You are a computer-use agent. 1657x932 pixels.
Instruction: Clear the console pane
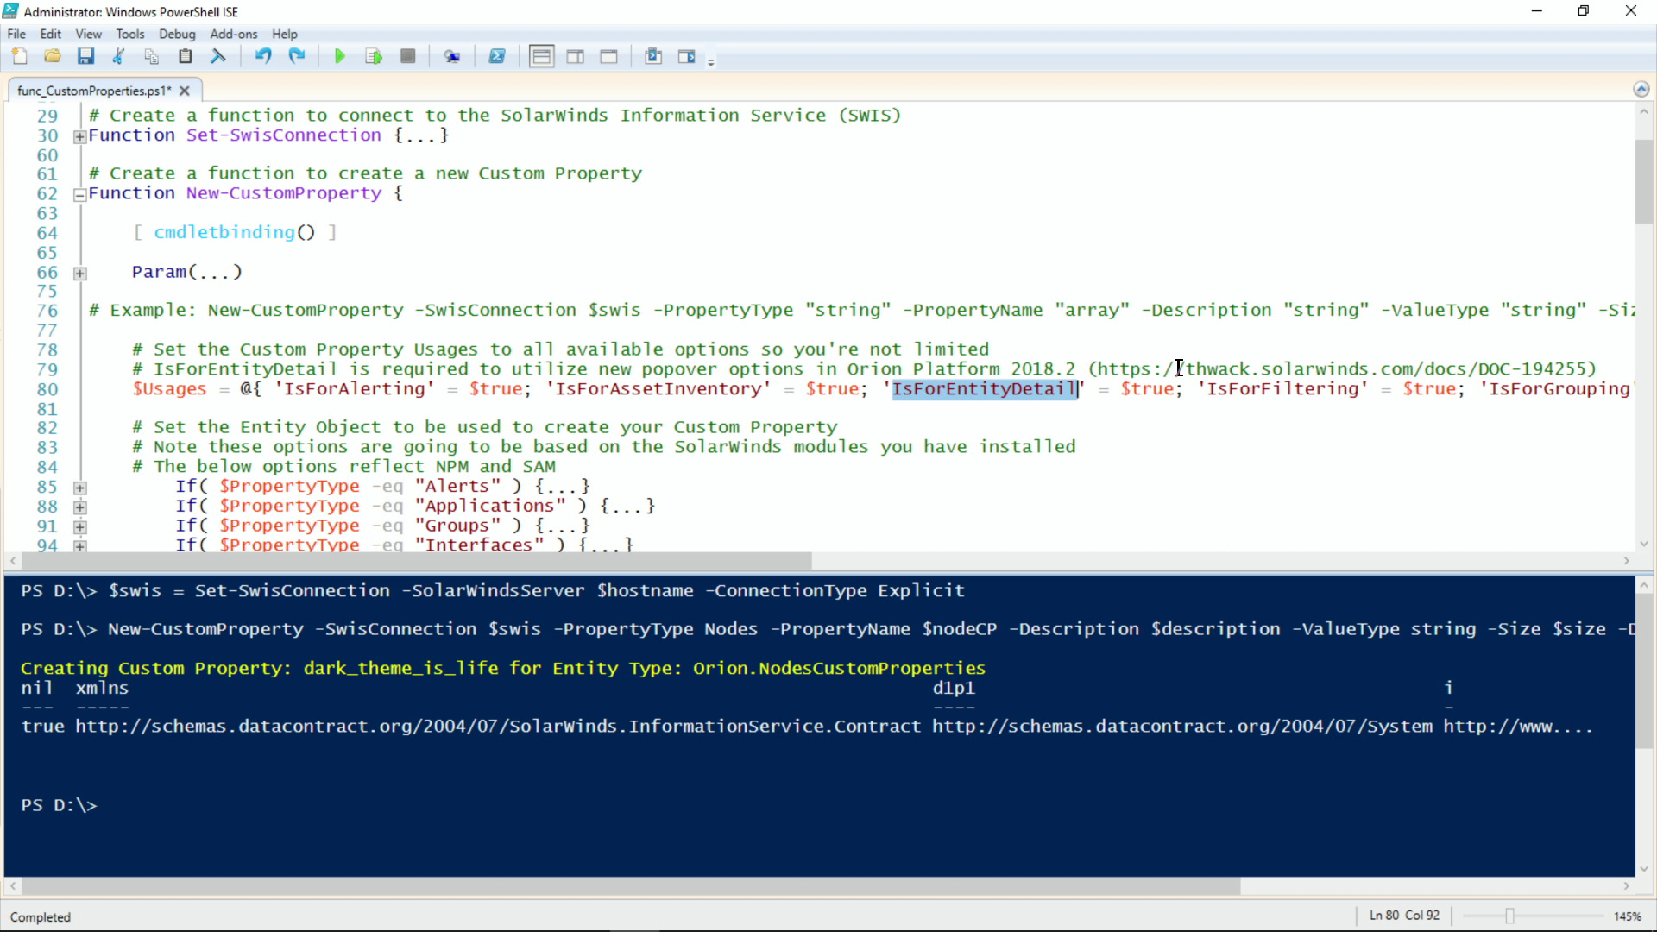451,56
